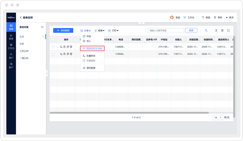Delete the second row using its trash icon
Viewport: 243px width, 141px height.
point(71,54)
